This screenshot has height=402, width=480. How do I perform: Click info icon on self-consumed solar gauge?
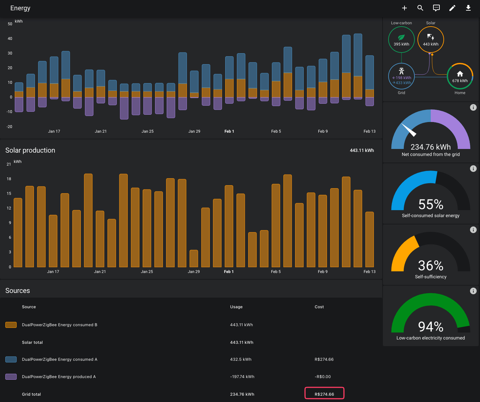click(x=473, y=169)
